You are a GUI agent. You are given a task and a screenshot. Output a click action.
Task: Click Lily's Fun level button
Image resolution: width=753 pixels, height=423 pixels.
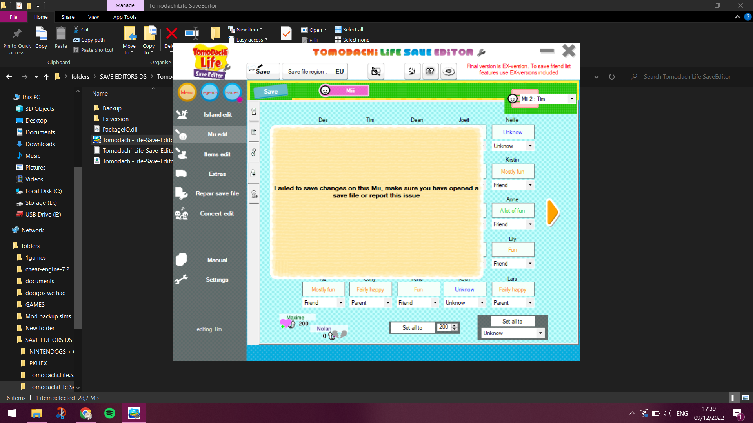513,249
